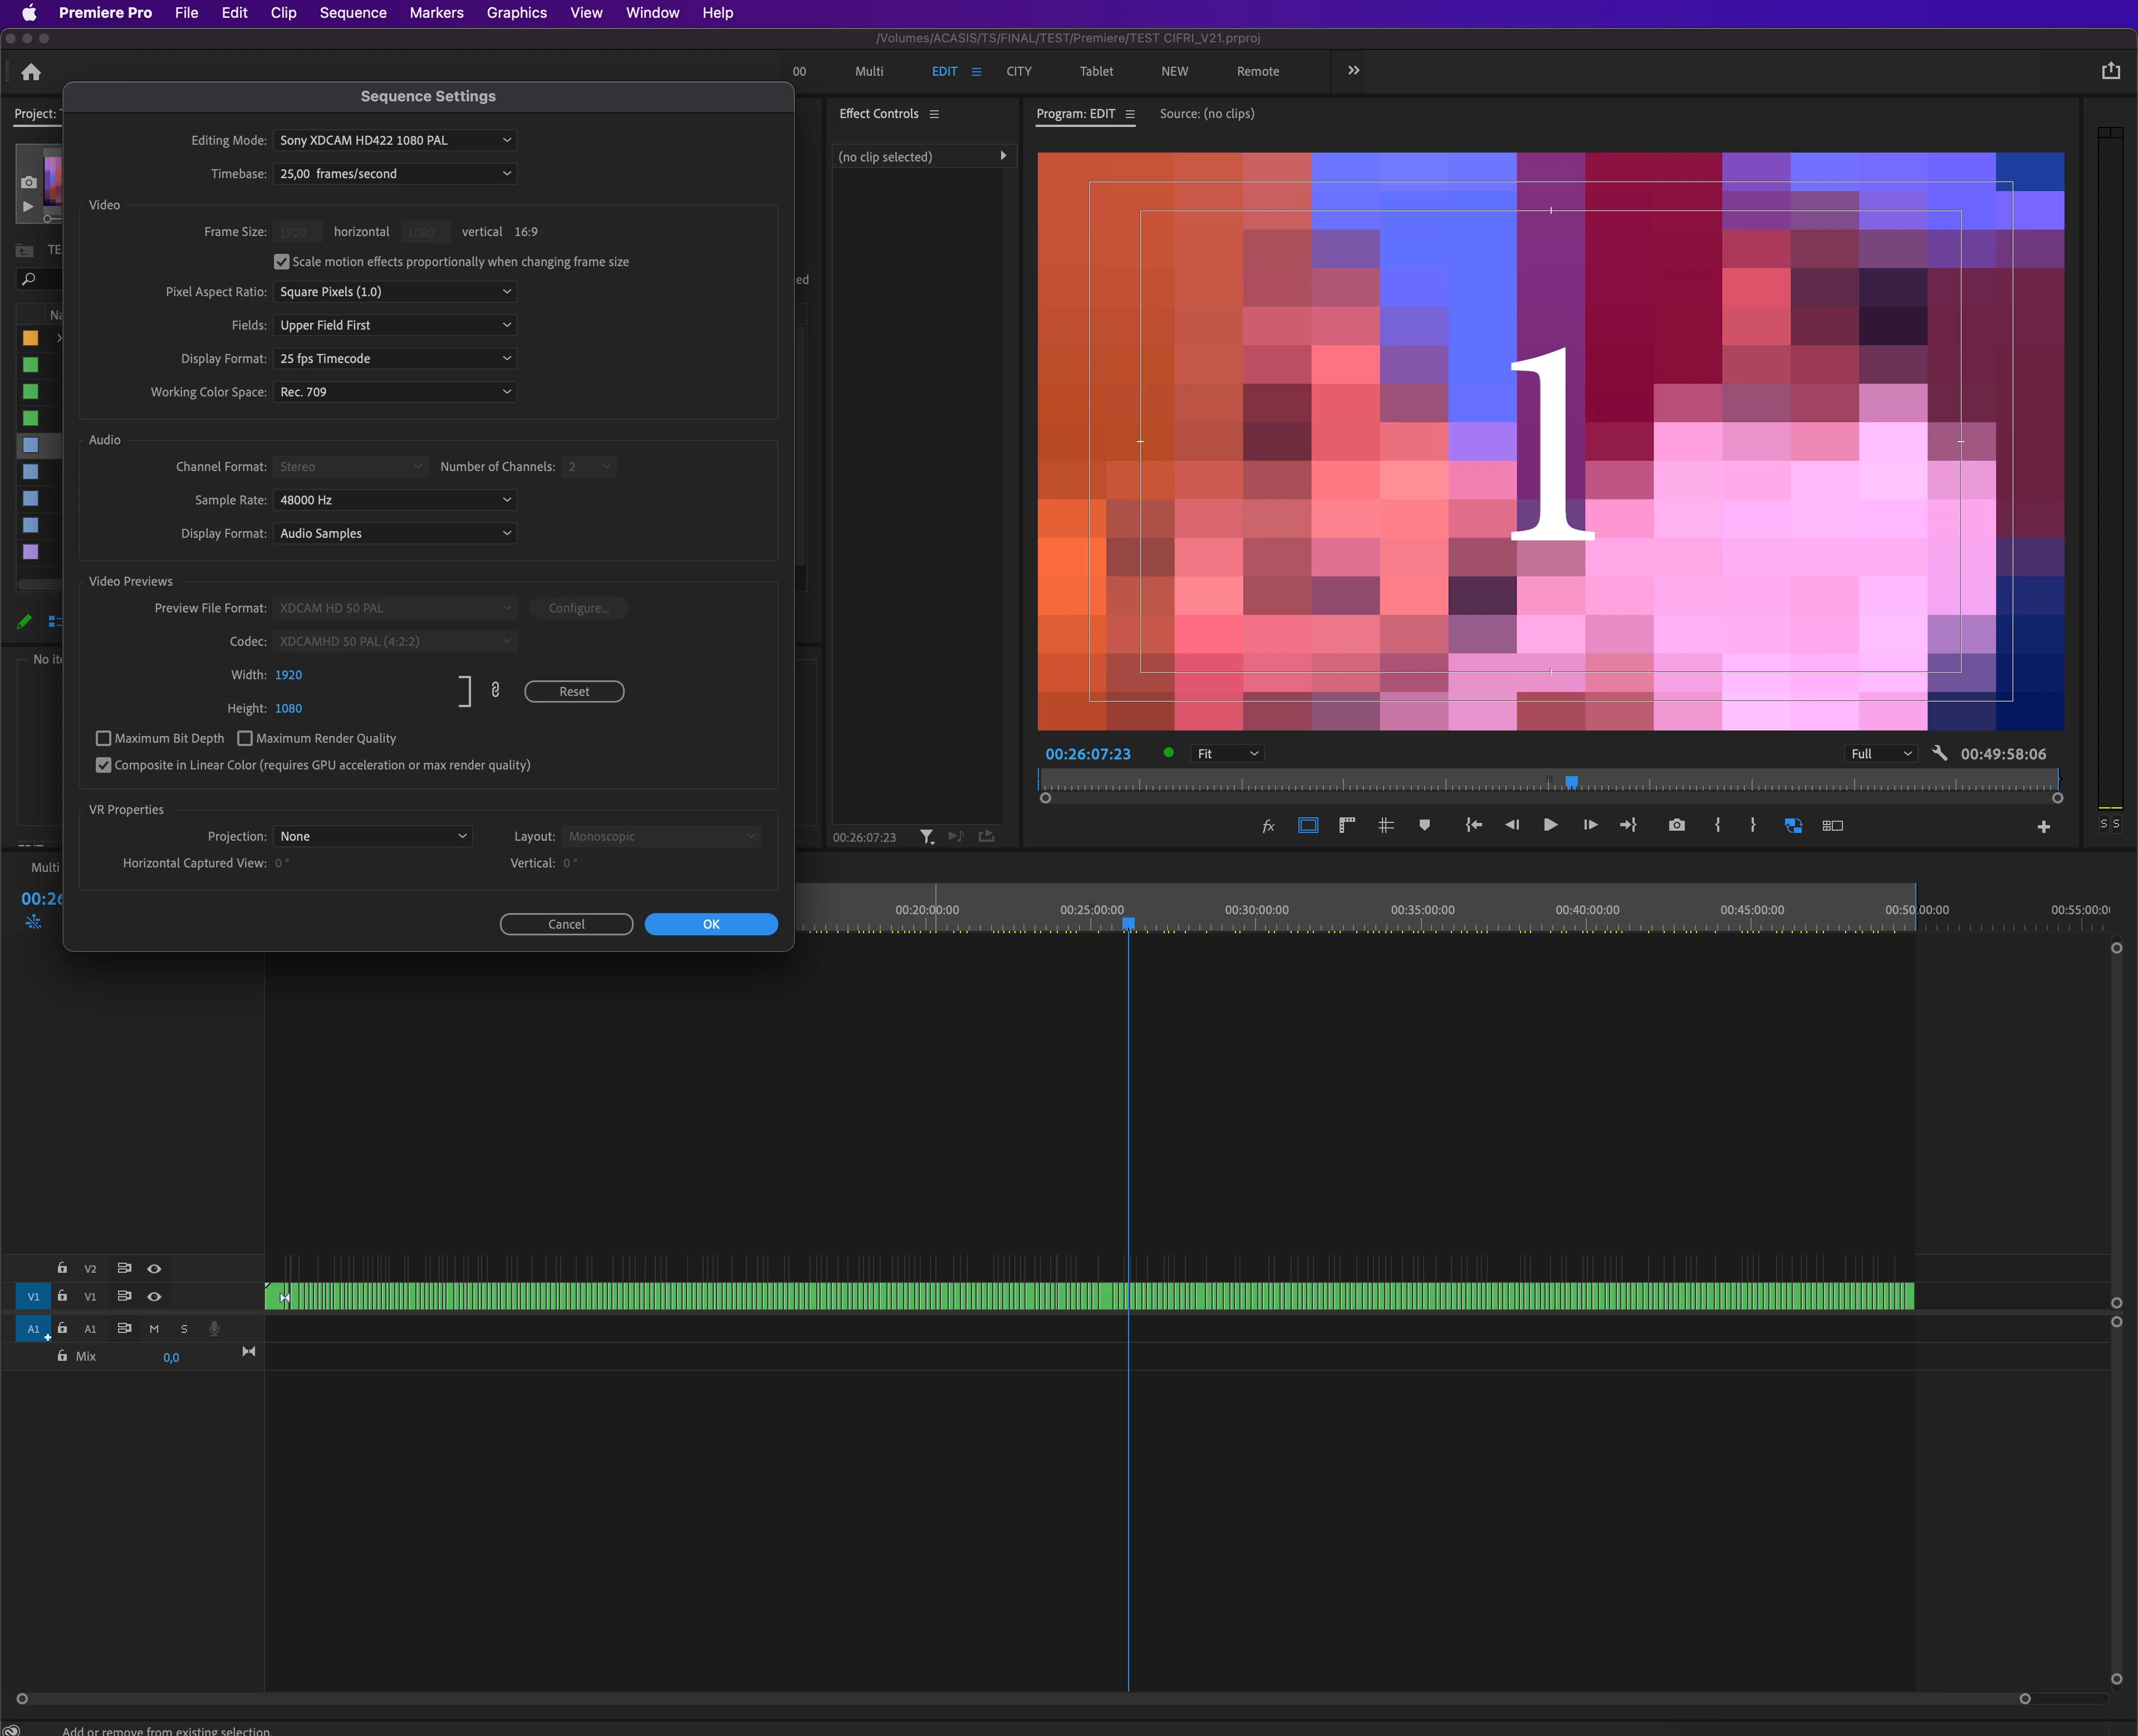Play the sequence in Program monitor
The height and width of the screenshot is (1736, 2138).
coord(1550,825)
